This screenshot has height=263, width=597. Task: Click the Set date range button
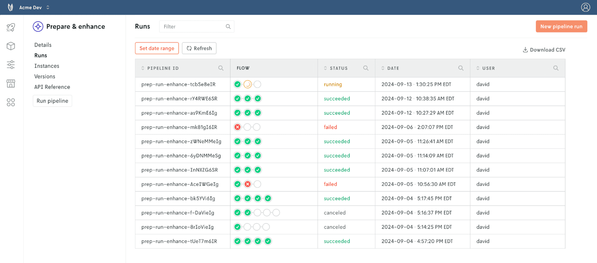157,48
